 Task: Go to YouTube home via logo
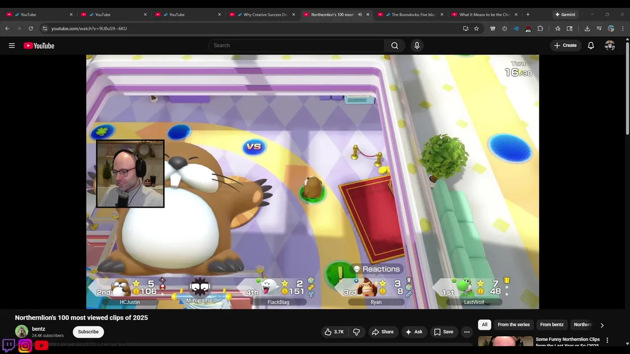coord(39,46)
